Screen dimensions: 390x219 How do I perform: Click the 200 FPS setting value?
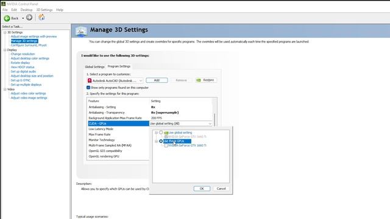[x=156, y=118]
